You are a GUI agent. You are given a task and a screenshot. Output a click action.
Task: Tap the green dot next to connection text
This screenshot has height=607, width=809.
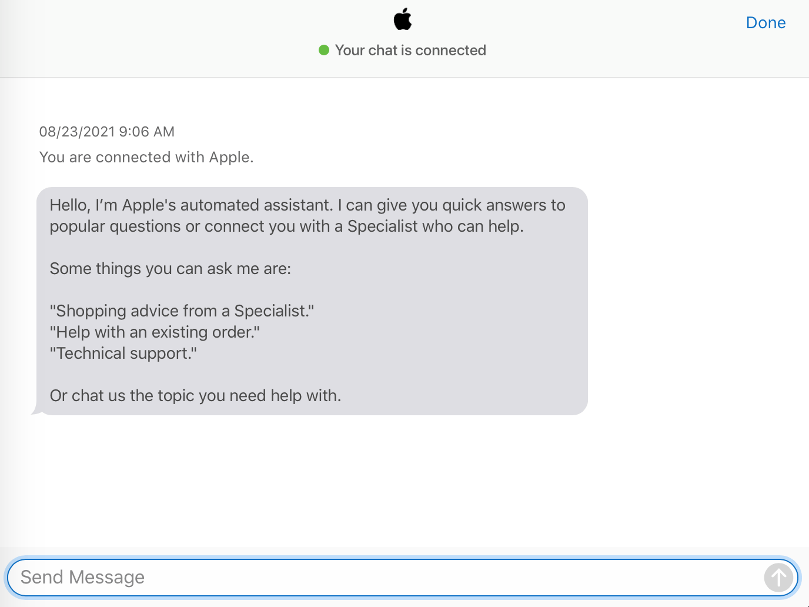click(323, 51)
